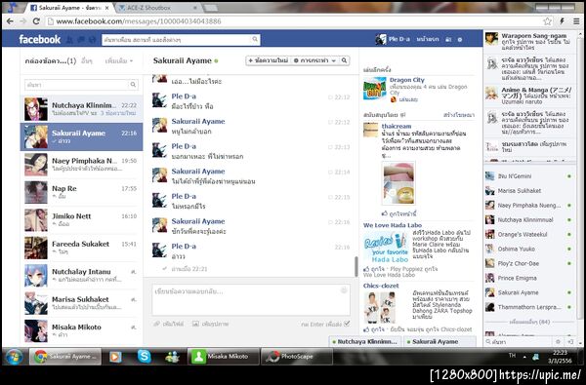Click the reply message text box
This screenshot has width=586, height=385.
pos(251,299)
